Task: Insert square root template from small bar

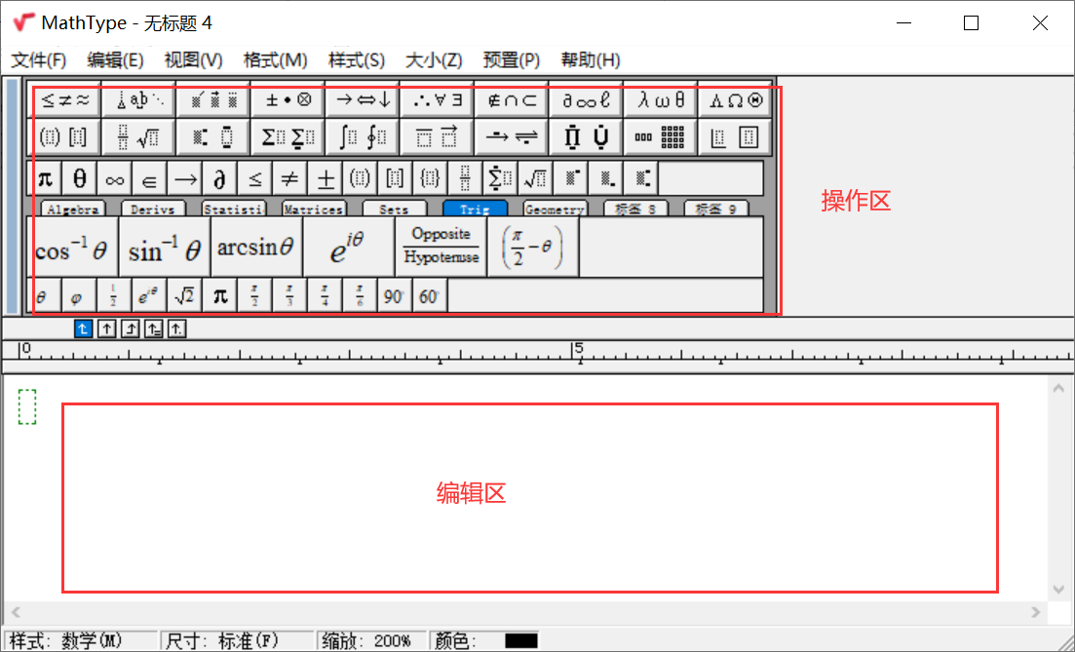Action: (535, 179)
